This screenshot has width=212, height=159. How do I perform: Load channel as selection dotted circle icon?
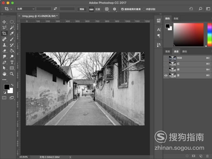[x=187, y=156]
